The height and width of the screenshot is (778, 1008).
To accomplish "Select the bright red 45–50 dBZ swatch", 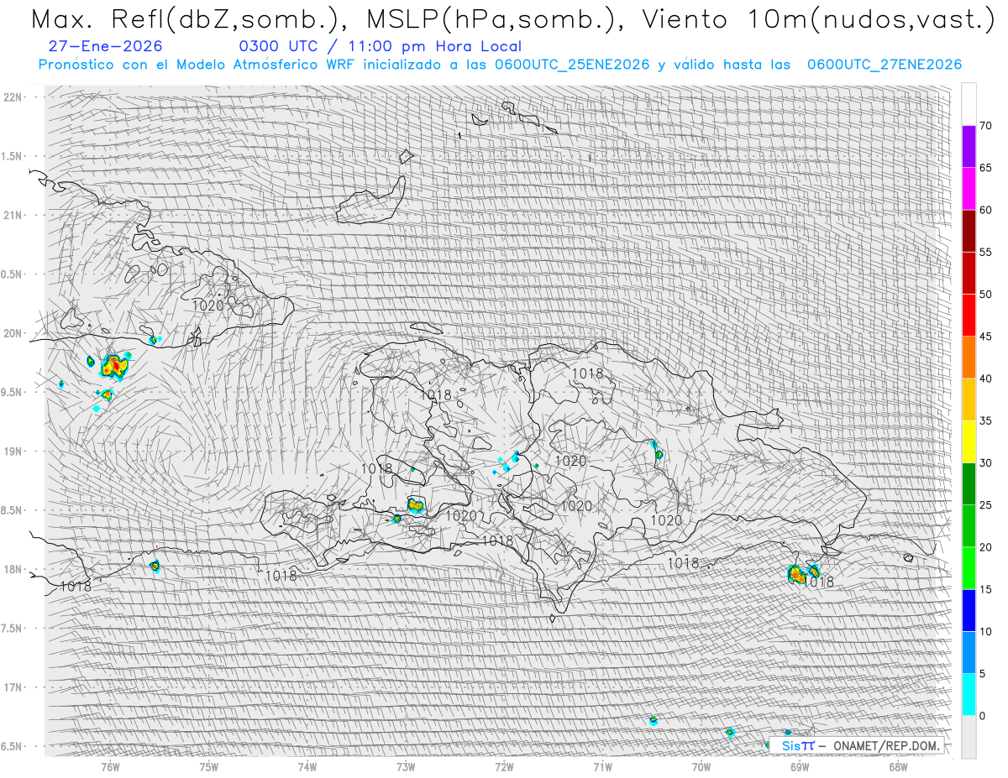I will pyautogui.click(x=969, y=316).
